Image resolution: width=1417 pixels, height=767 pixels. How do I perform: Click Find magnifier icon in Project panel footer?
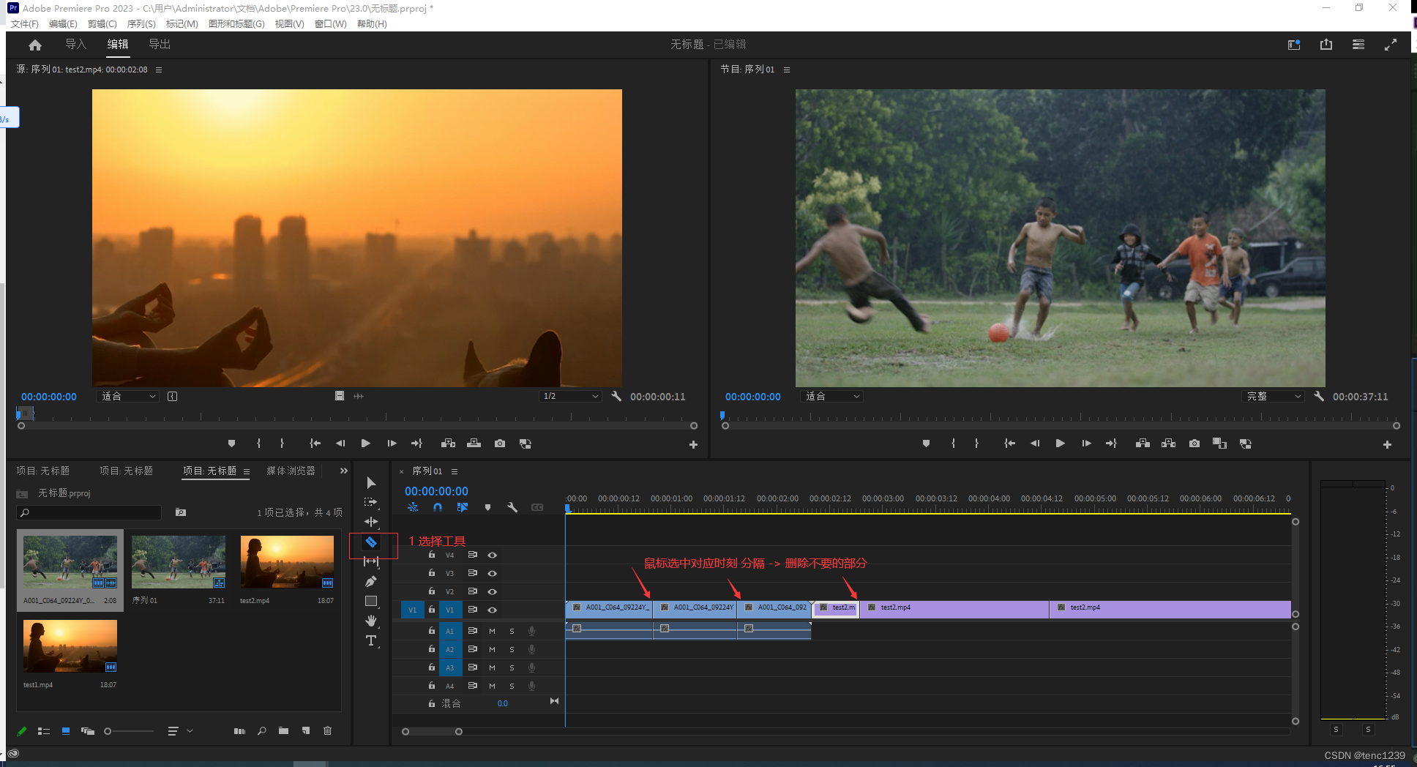[x=261, y=730]
